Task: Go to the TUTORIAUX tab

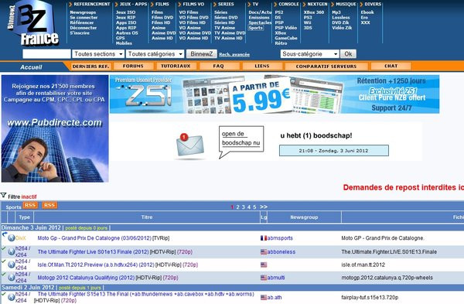Action: [176, 66]
